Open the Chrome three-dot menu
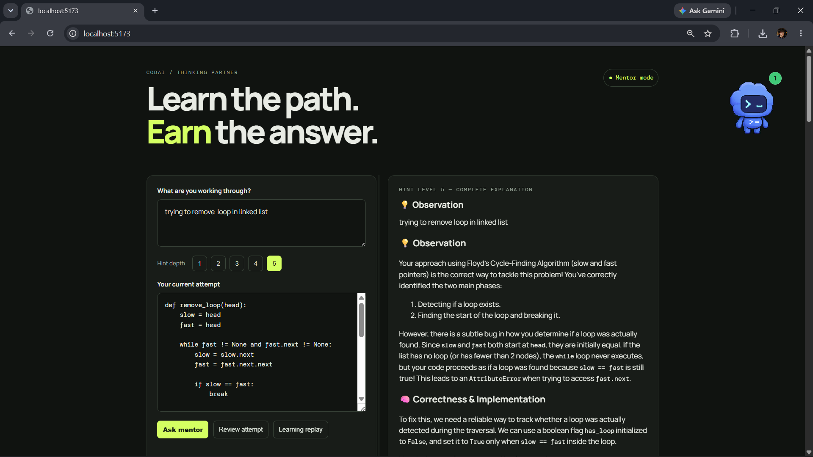813x457 pixels. 801,33
